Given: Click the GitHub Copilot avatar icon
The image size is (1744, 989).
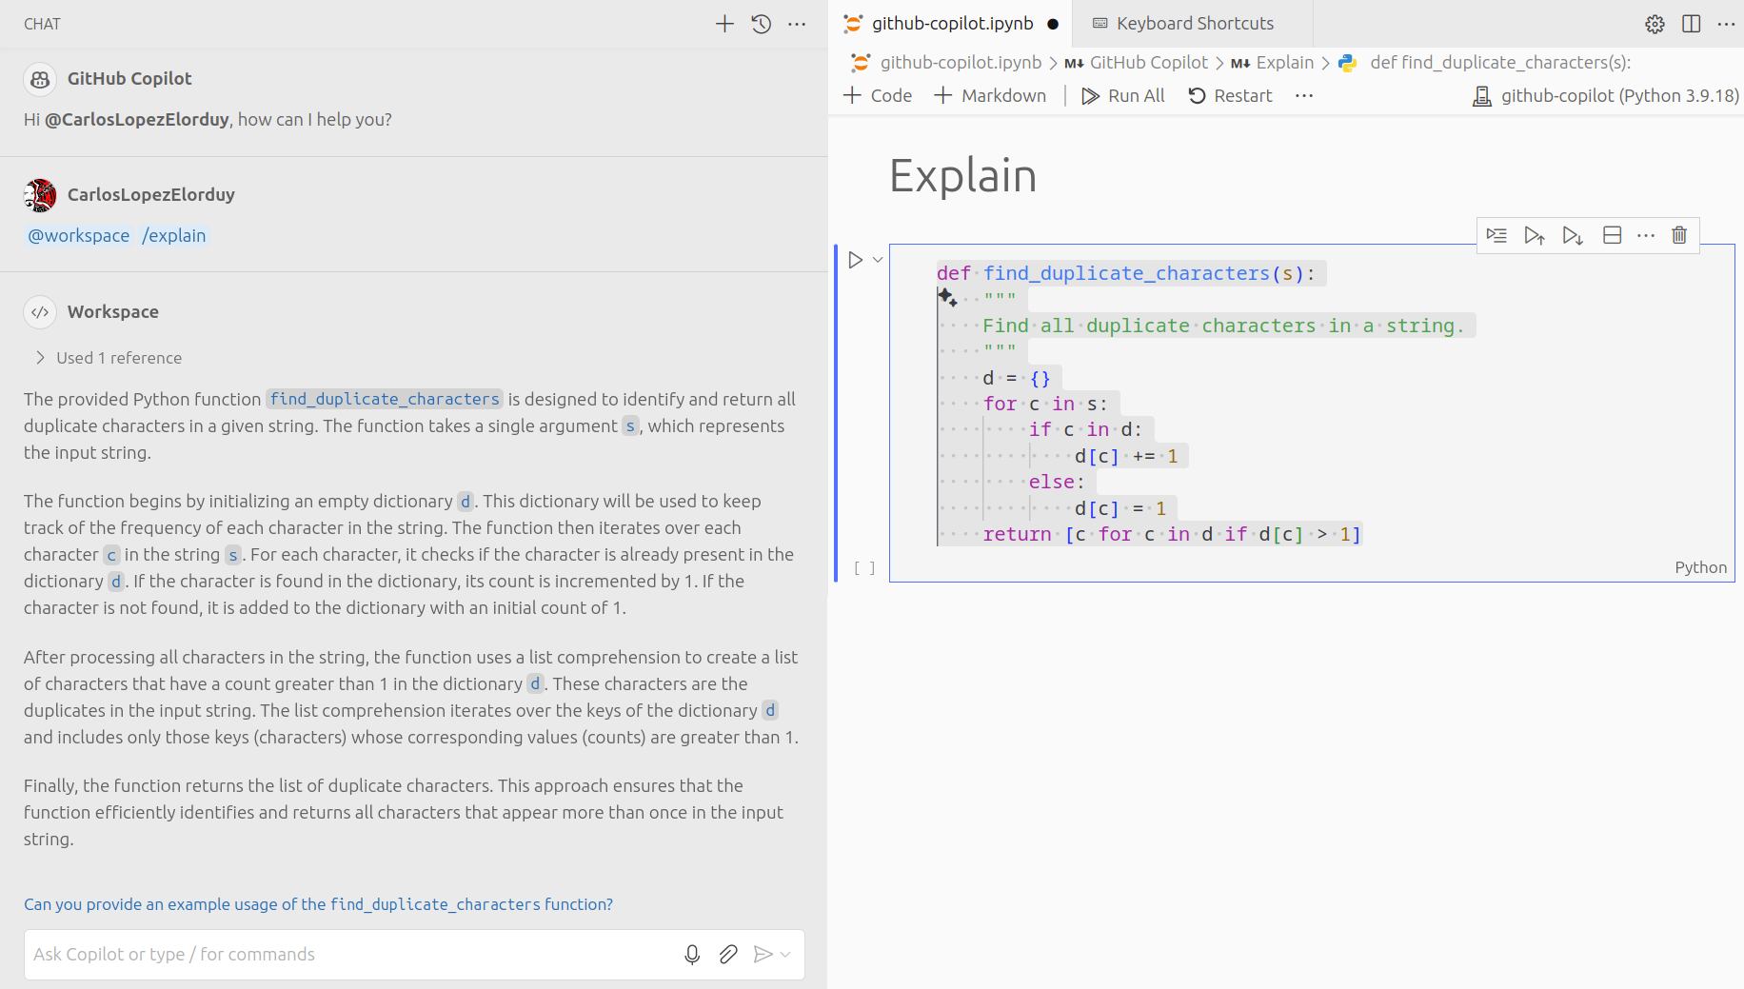Looking at the screenshot, I should [x=40, y=79].
